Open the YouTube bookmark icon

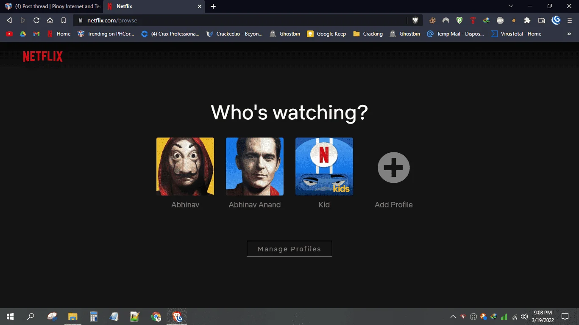click(x=9, y=34)
